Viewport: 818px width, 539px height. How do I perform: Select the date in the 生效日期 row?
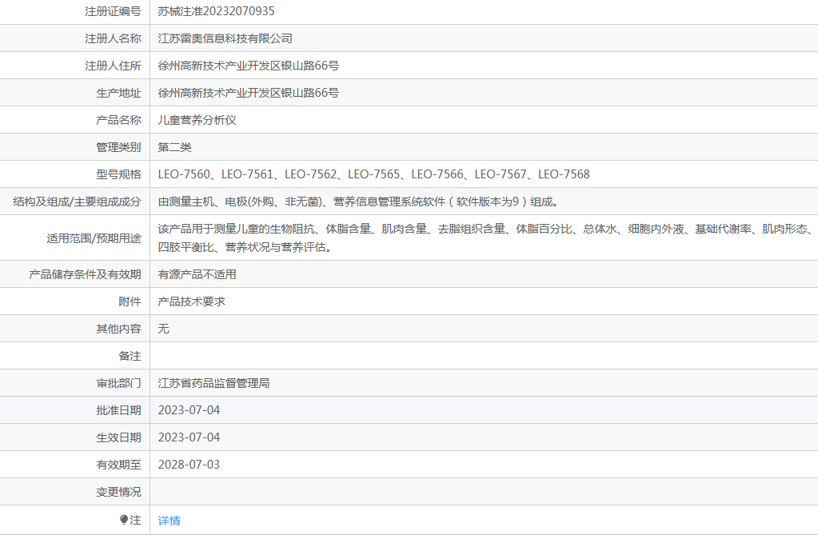189,437
